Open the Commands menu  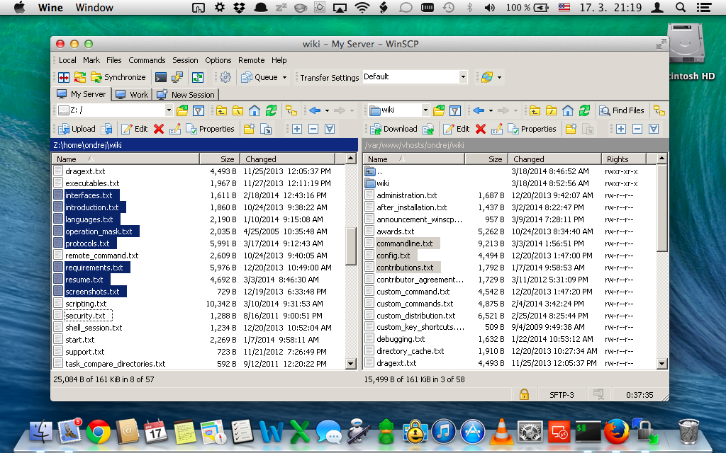coord(147,60)
